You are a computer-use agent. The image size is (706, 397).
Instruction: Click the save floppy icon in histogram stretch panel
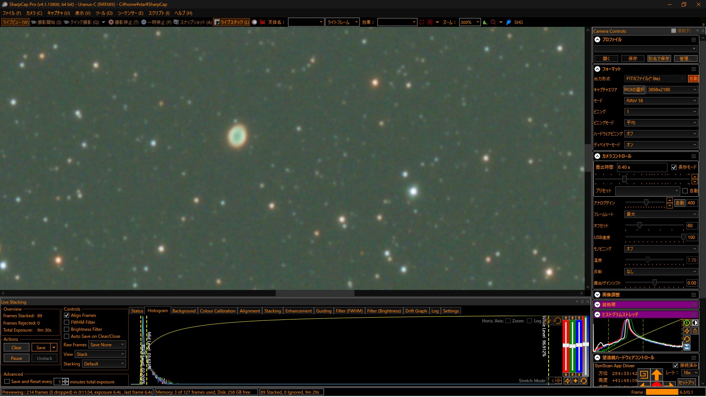click(687, 347)
